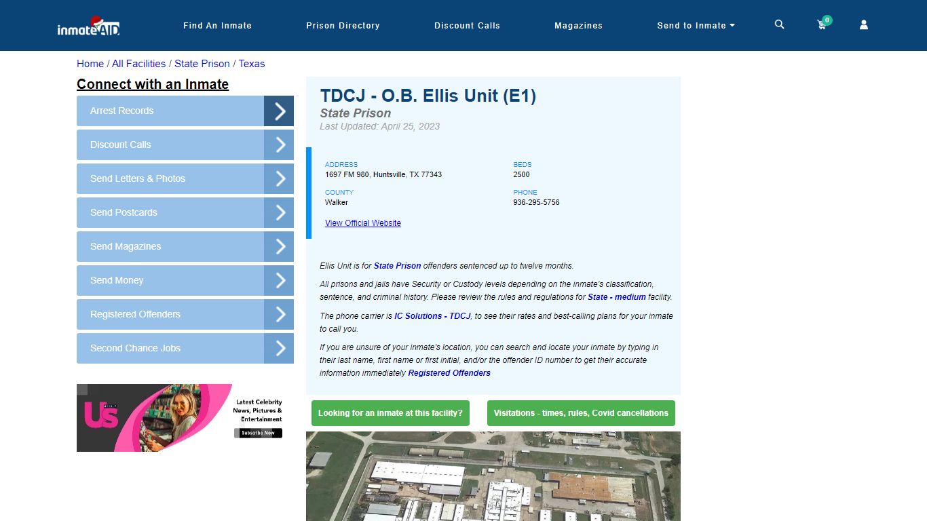Follow IC Solutions - TDCJ link
The height and width of the screenshot is (521, 927).
[x=432, y=316]
